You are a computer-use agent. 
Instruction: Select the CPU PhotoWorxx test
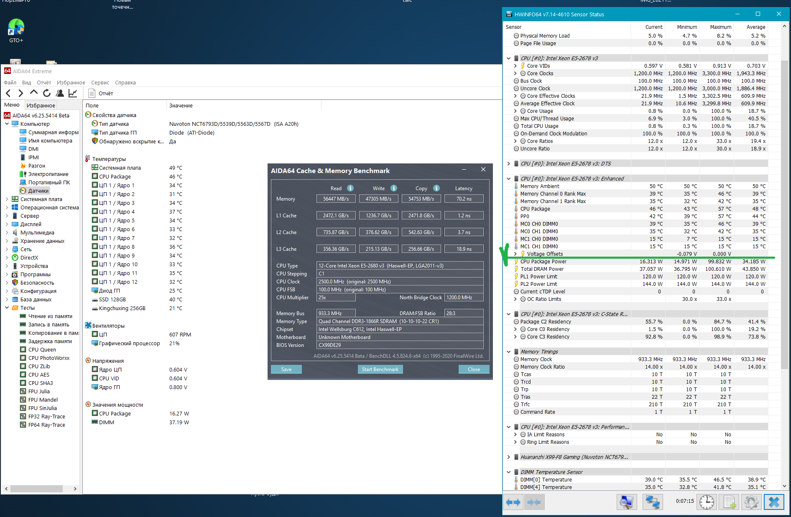pyautogui.click(x=48, y=358)
